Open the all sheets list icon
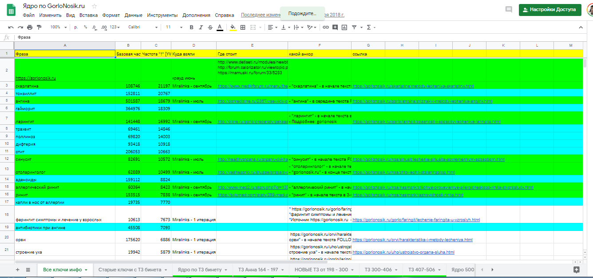The width and height of the screenshot is (593, 278). 28,270
